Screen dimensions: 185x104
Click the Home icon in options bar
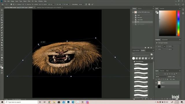coord(3,4)
